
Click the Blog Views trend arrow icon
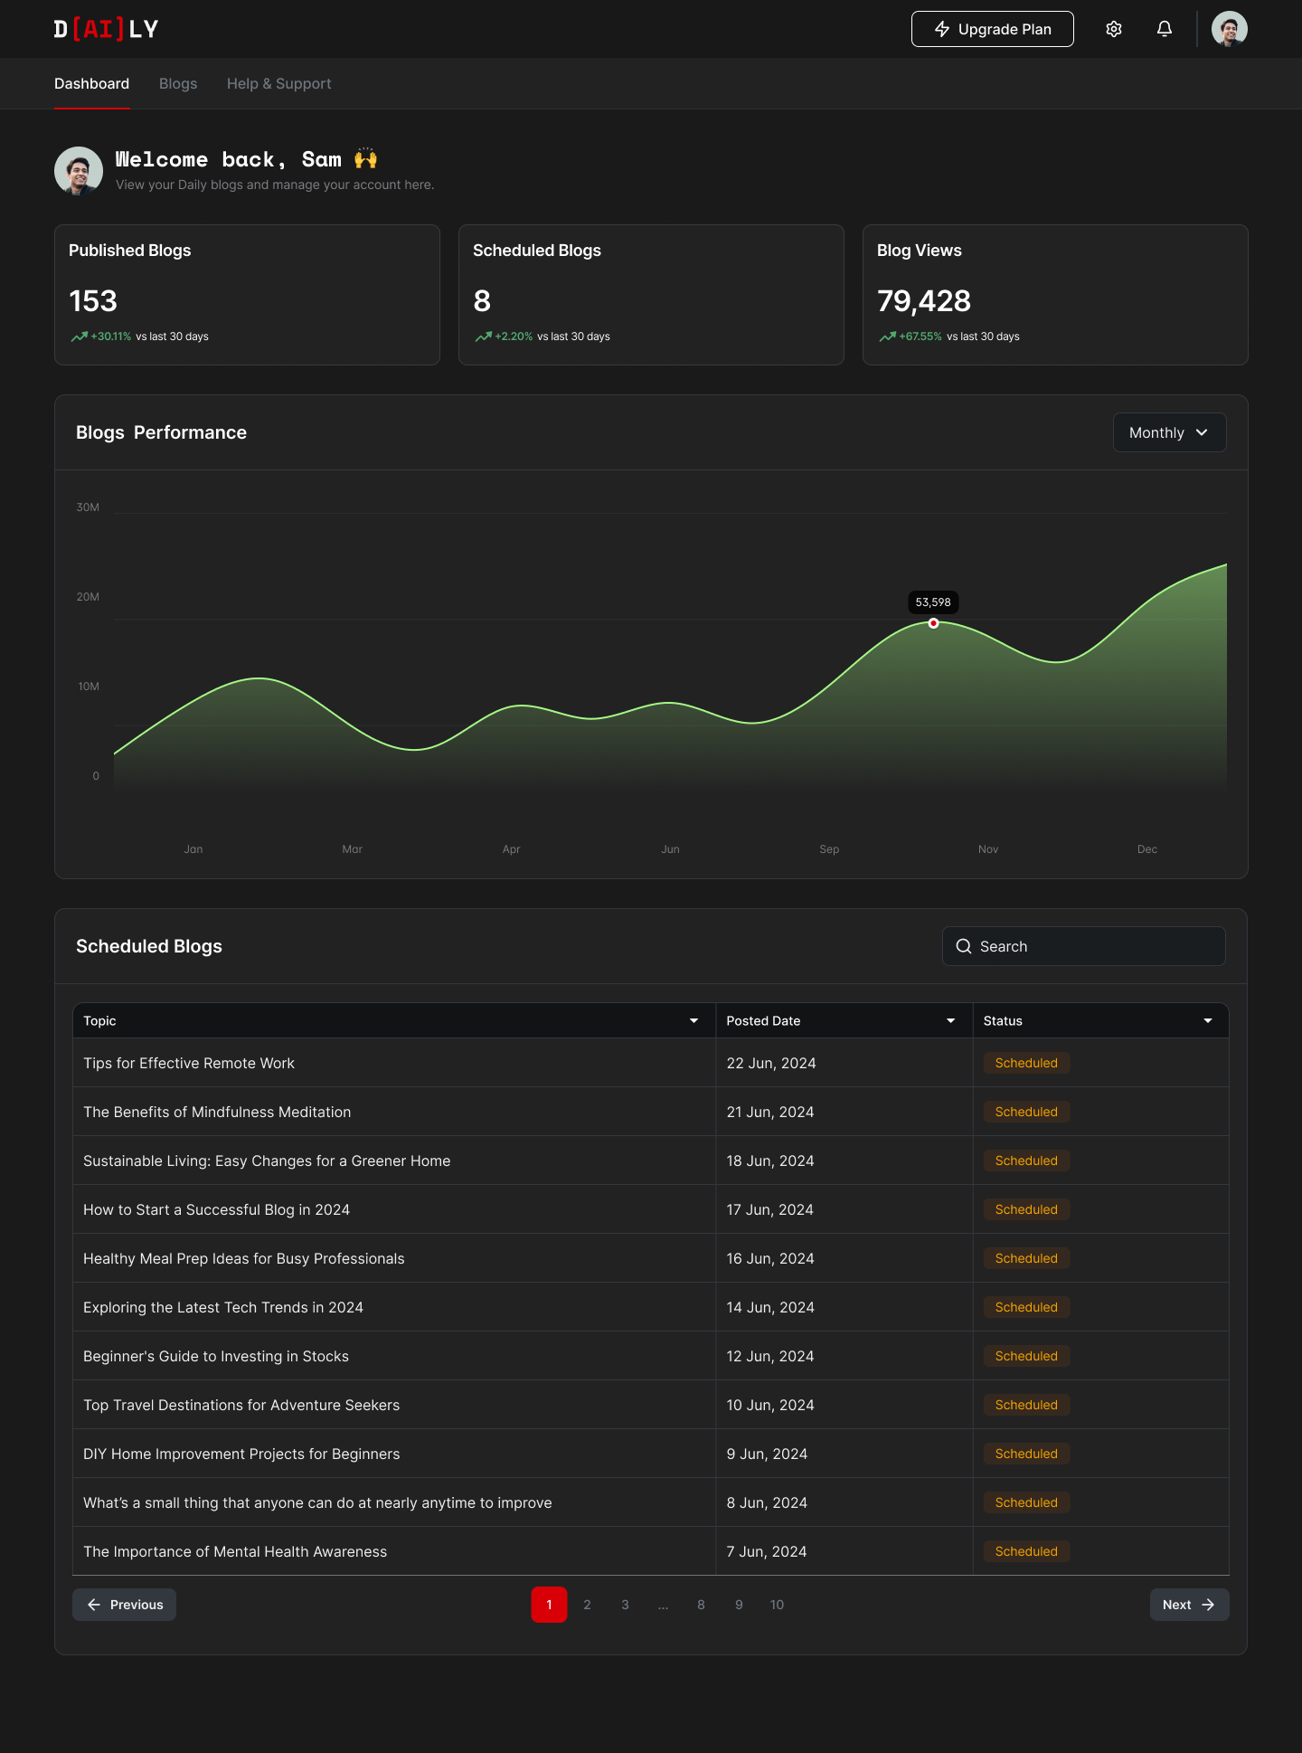pyautogui.click(x=887, y=336)
